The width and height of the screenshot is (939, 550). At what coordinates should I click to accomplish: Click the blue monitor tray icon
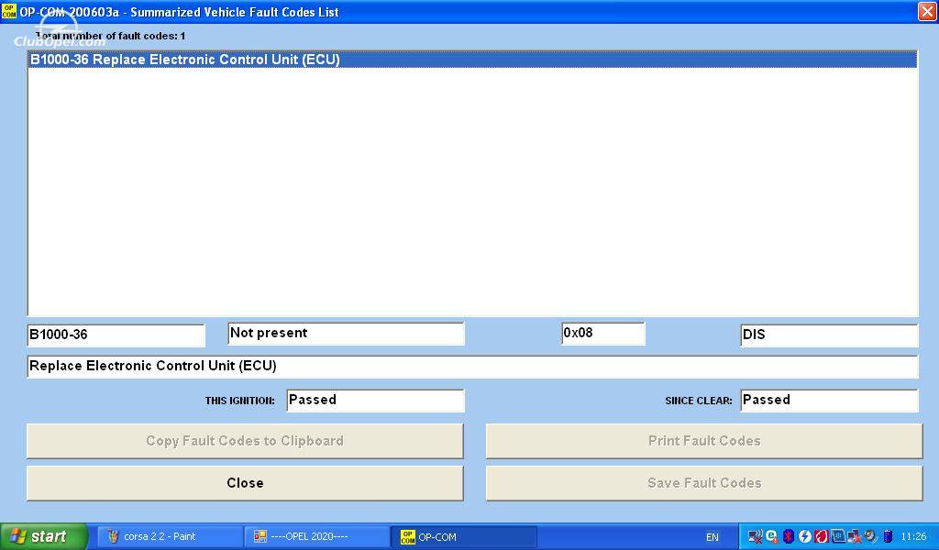tap(838, 536)
